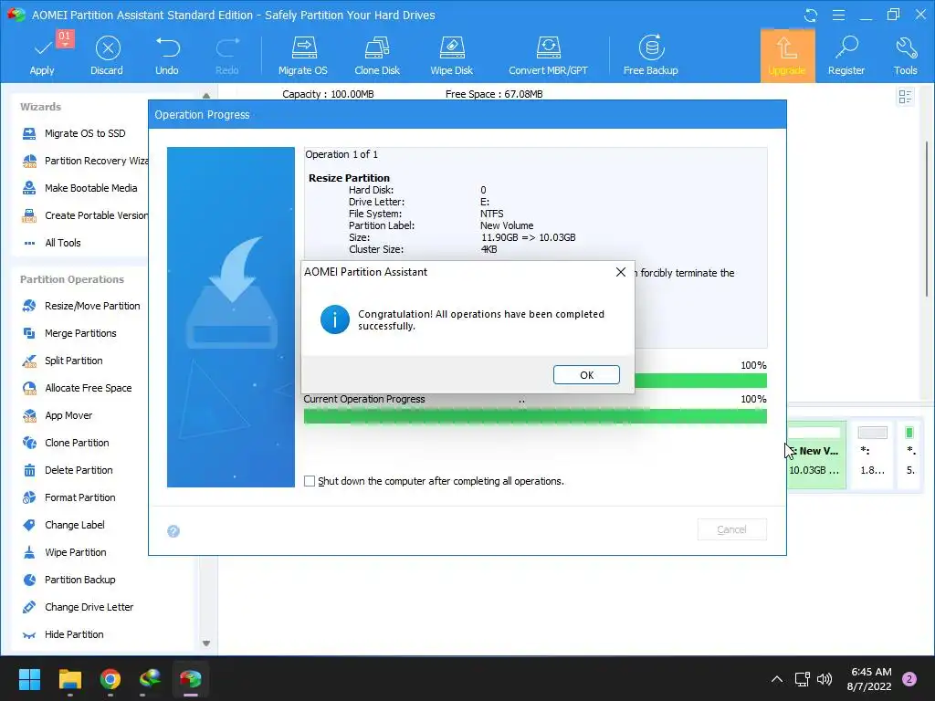Open the hamburger menu in title bar
Viewport: 935px width, 701px height.
(838, 16)
